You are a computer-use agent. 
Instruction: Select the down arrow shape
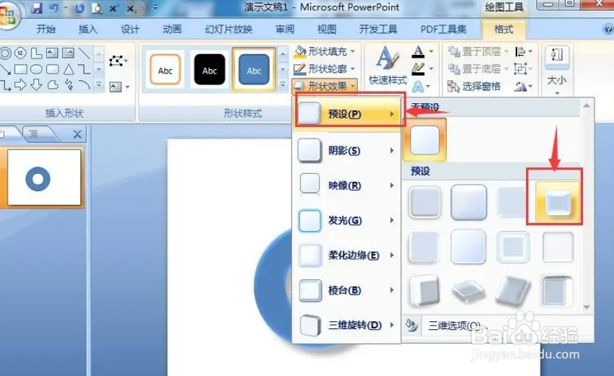(36, 84)
